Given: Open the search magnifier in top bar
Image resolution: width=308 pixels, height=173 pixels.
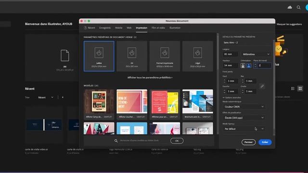Looking at the screenshot, I should pos(298,8).
